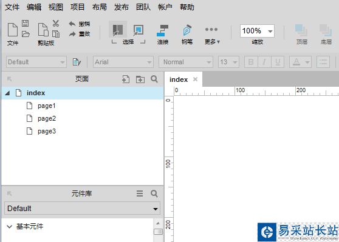This screenshot has width=339, height=242.
Task: Click the style painter icon
Action: tap(77, 62)
